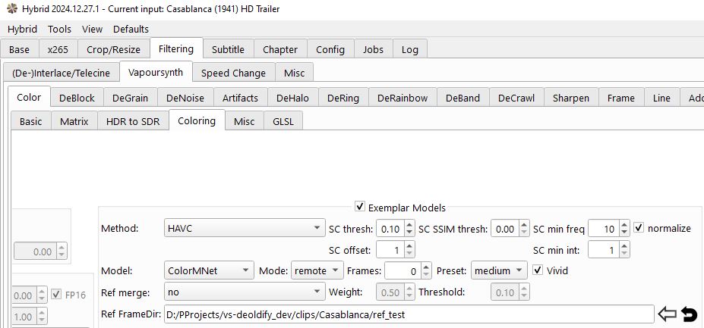
Task: Click the Ref FrameDir path field
Action: pyautogui.click(x=408, y=314)
